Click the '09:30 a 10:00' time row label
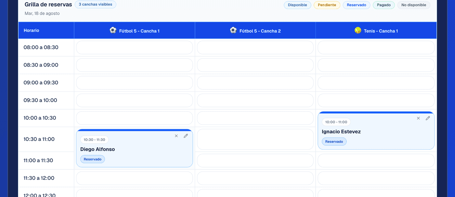455x197 pixels. pos(40,100)
